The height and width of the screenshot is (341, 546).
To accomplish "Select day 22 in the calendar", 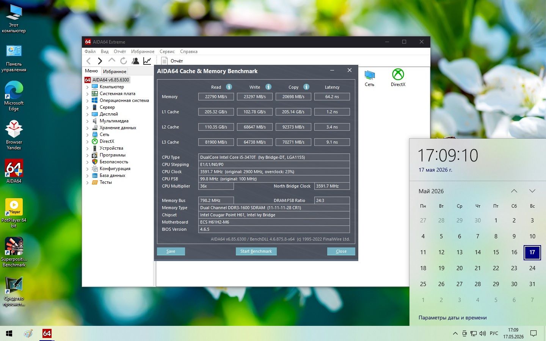I will [x=496, y=268].
